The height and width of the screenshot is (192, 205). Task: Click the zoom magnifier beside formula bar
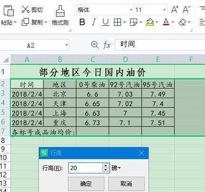pos(95,45)
